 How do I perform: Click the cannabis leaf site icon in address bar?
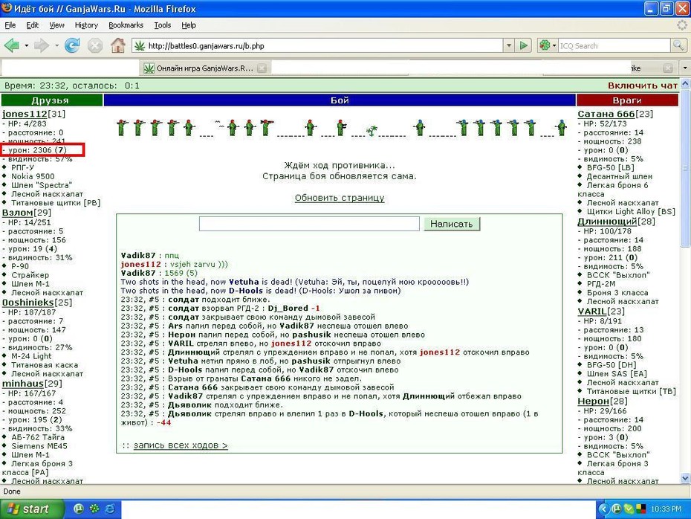pos(140,45)
